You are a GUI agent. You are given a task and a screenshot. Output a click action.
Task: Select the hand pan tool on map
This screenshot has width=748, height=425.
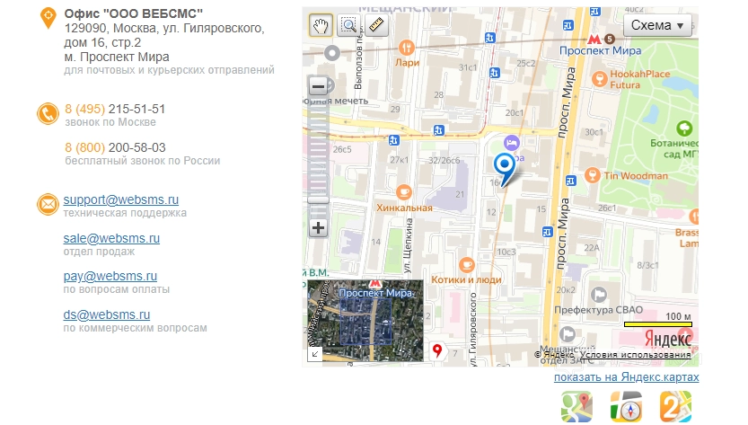point(321,25)
